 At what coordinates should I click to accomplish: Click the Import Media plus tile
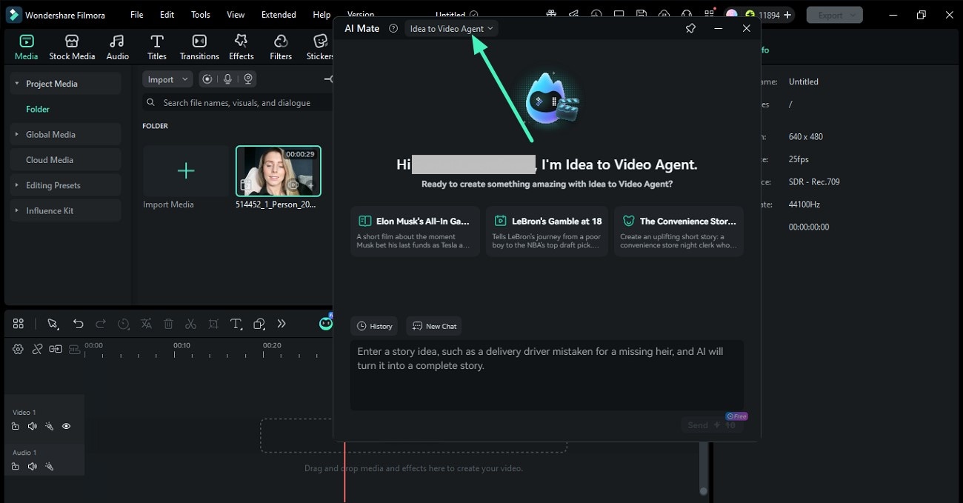(x=185, y=171)
